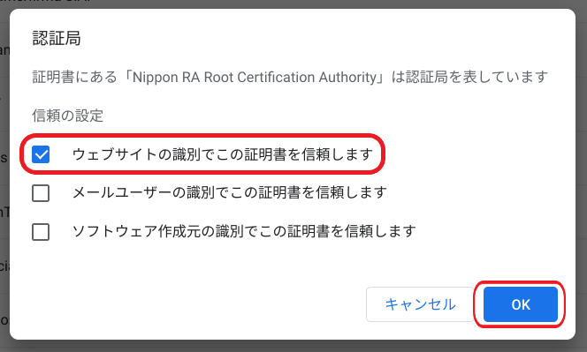Click the は認証局を表しています description text
Image resolution: width=587 pixels, height=352 pixels.
[x=469, y=77]
